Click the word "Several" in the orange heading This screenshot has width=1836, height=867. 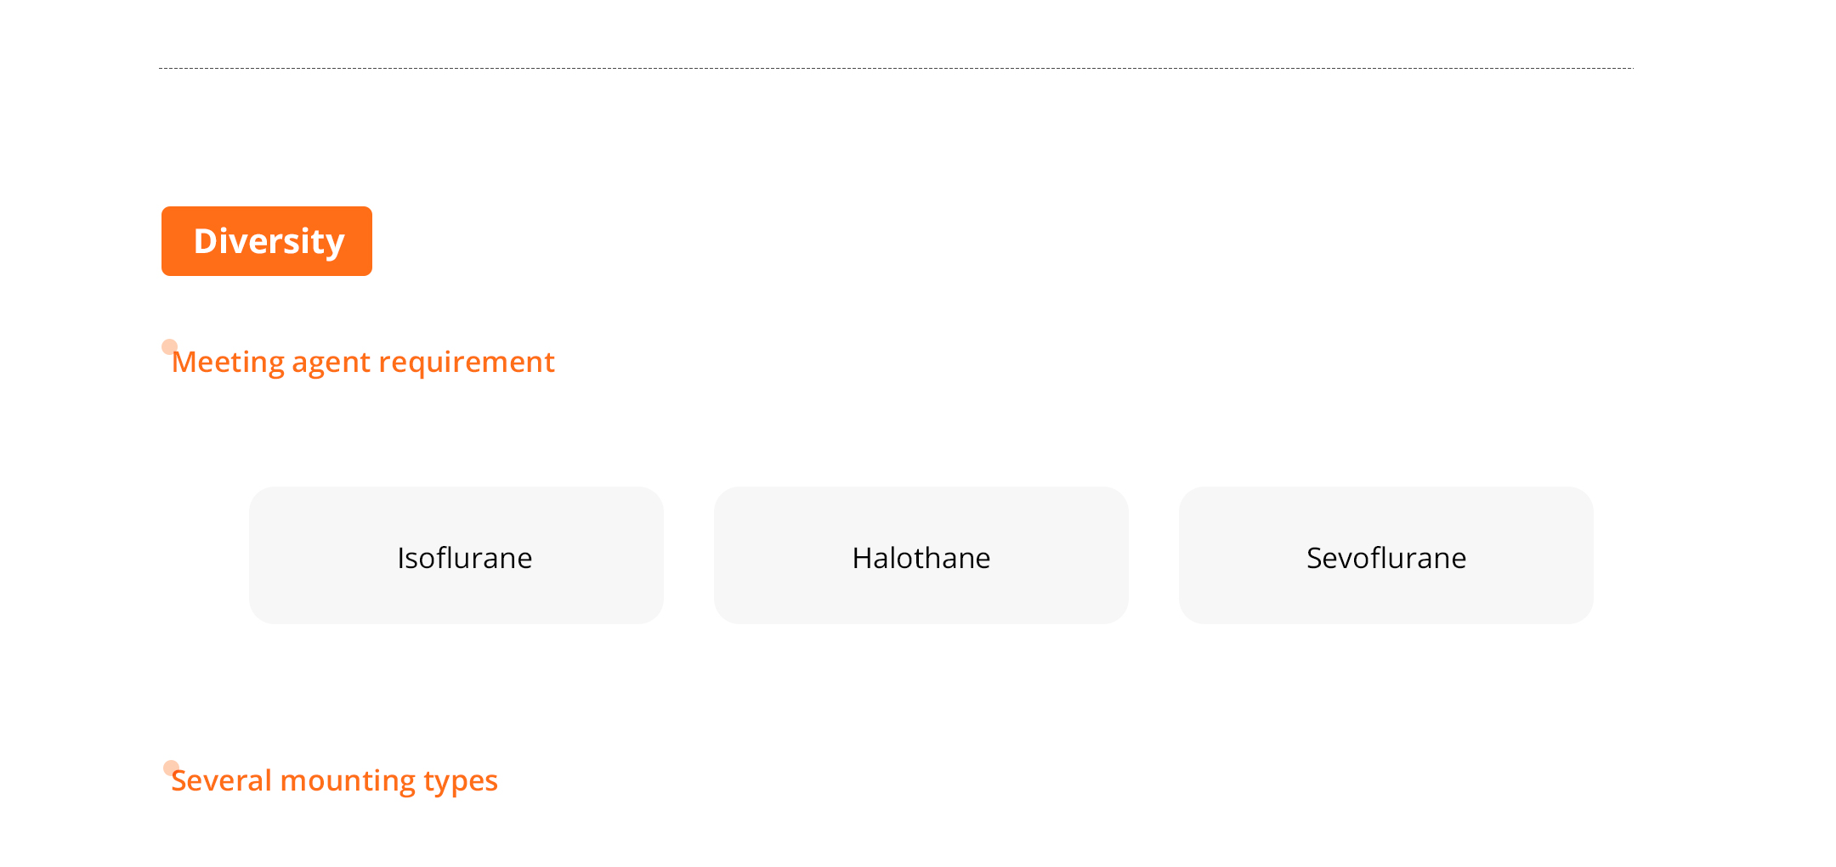point(221,780)
